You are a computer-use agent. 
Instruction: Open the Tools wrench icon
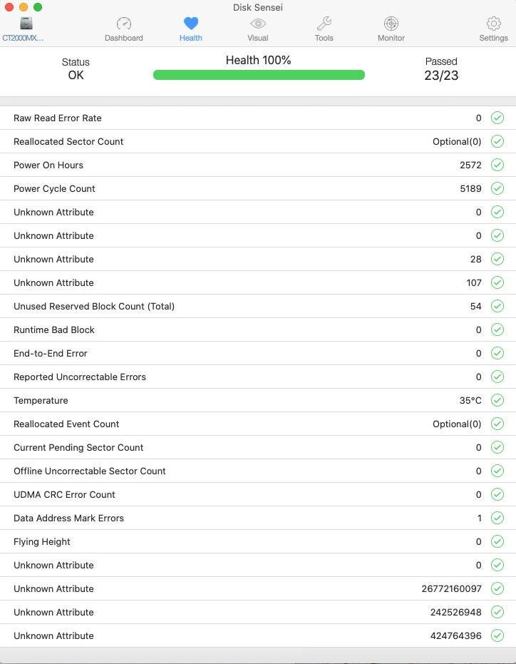point(324,24)
